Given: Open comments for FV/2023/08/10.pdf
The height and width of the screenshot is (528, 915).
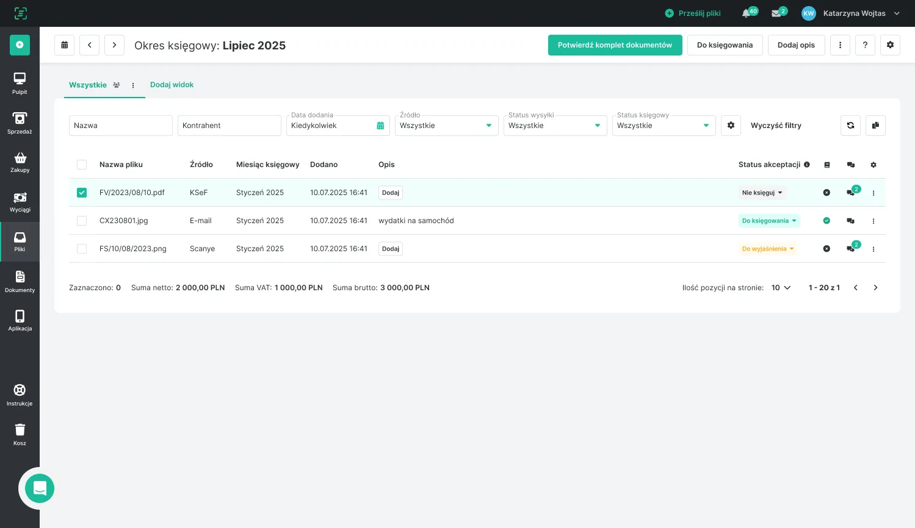Looking at the screenshot, I should (851, 193).
